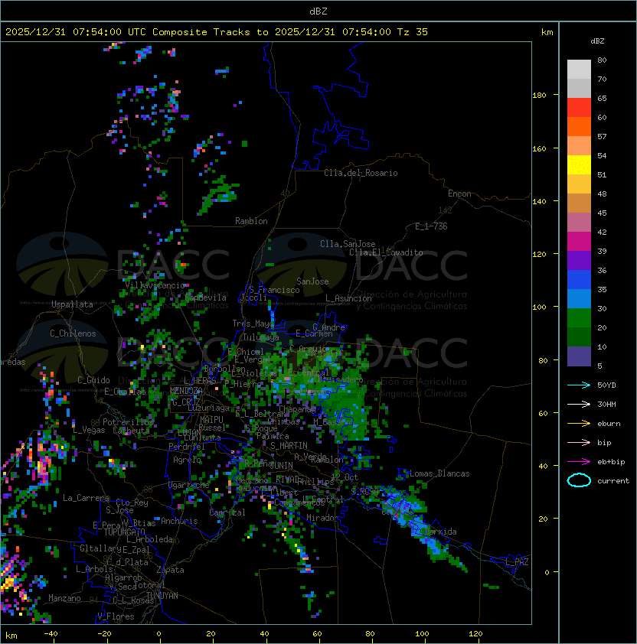Select the L_PAZ label on map
This screenshot has height=644, width=637.
pyautogui.click(x=517, y=562)
